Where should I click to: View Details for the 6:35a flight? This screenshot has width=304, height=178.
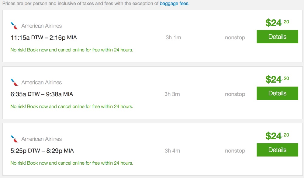[277, 93]
